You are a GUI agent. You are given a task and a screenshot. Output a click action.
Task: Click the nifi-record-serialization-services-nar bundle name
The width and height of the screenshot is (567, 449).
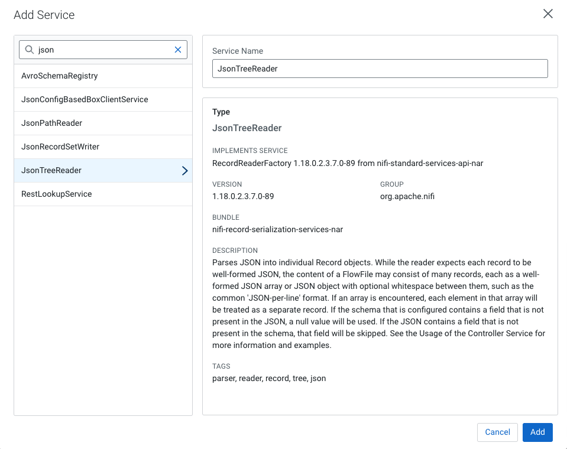pyautogui.click(x=277, y=229)
